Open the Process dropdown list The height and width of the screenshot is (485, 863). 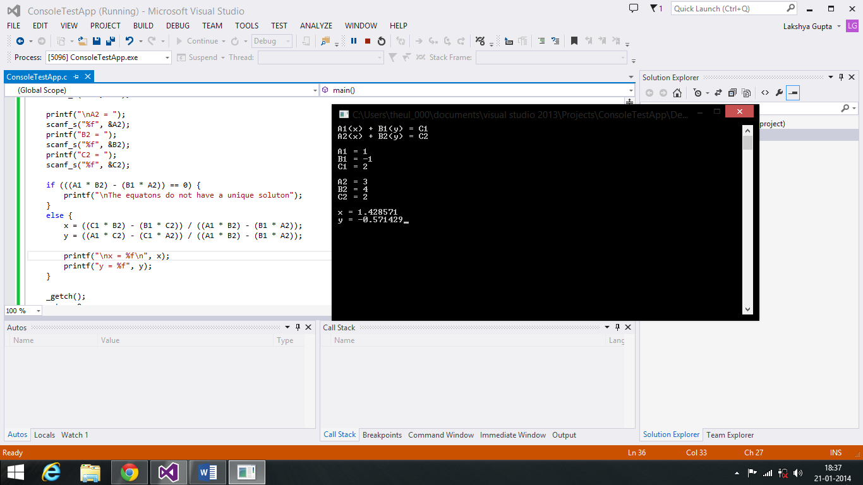point(167,57)
